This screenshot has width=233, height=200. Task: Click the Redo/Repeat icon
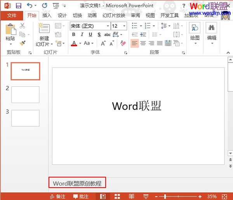[45, 6]
